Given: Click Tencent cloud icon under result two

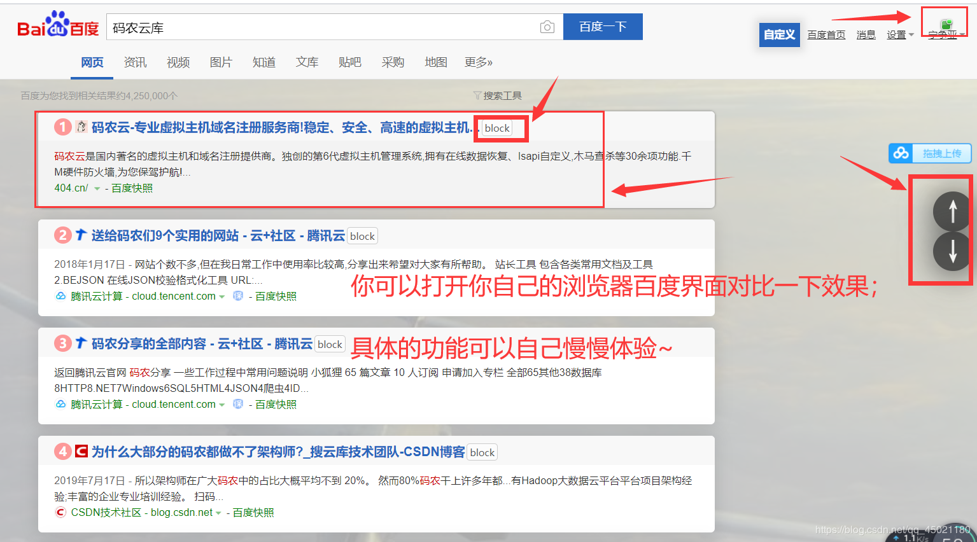Looking at the screenshot, I should (x=60, y=296).
